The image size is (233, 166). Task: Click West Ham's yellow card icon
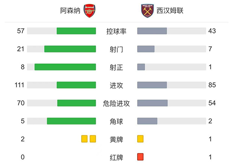[141, 139]
